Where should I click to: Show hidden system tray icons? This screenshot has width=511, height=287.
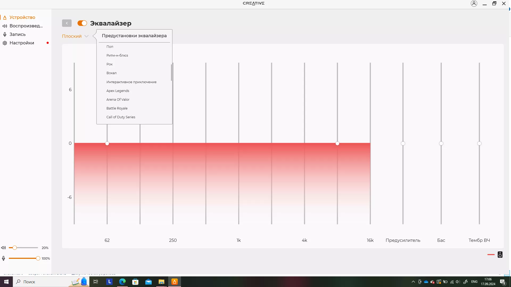coord(413,282)
